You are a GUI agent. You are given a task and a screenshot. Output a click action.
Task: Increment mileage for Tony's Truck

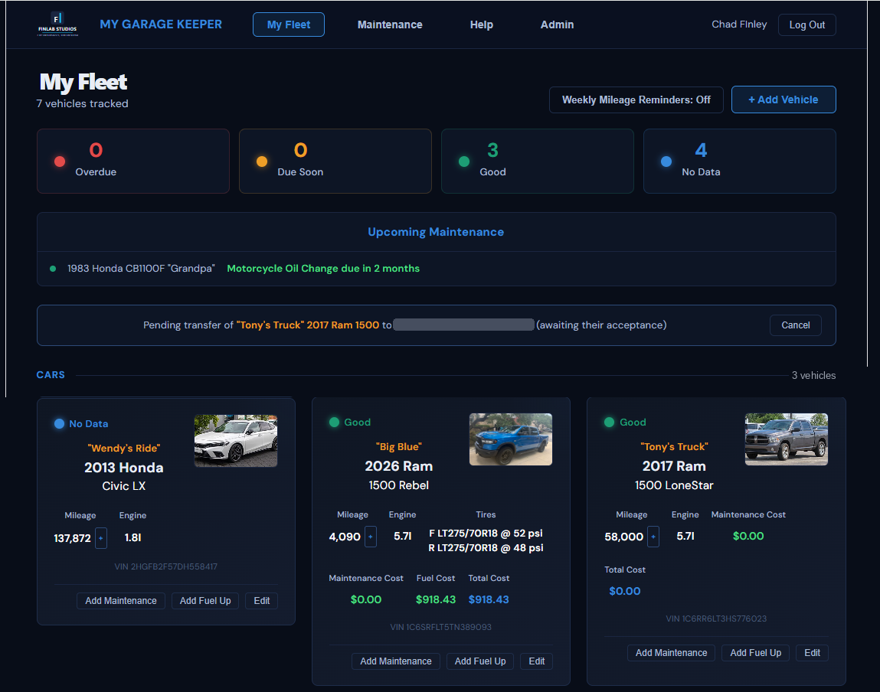pyautogui.click(x=653, y=537)
